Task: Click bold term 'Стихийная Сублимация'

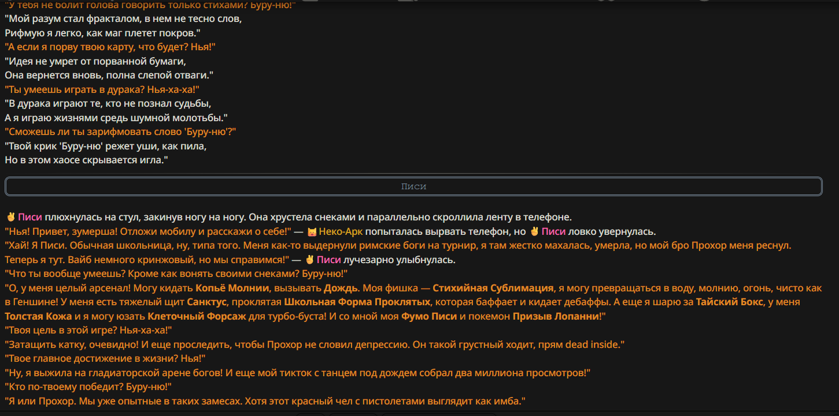Action: point(493,288)
